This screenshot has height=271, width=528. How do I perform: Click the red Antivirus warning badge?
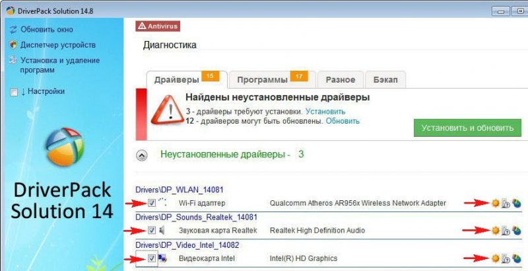pos(158,26)
